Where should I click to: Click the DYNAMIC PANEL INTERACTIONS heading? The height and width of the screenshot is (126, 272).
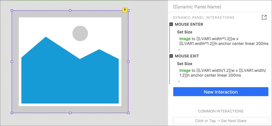[x=204, y=17]
